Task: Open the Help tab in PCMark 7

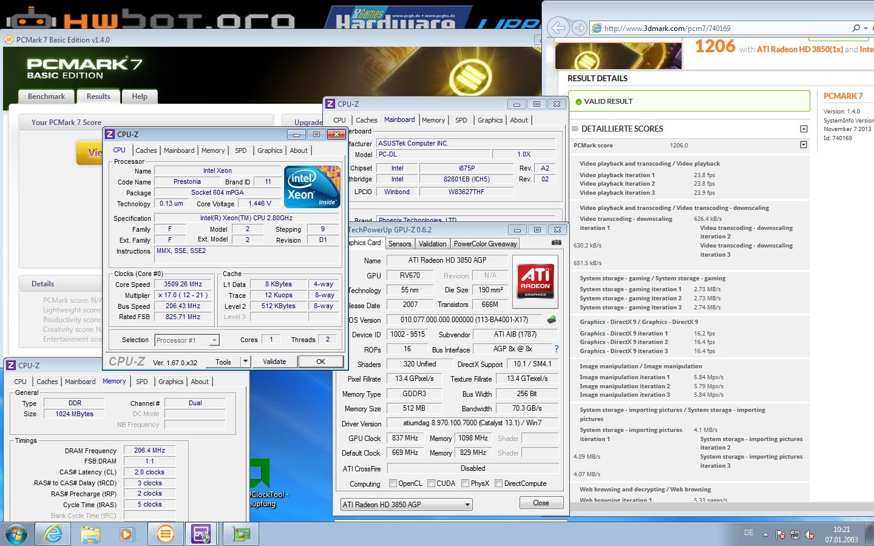Action: click(x=140, y=96)
